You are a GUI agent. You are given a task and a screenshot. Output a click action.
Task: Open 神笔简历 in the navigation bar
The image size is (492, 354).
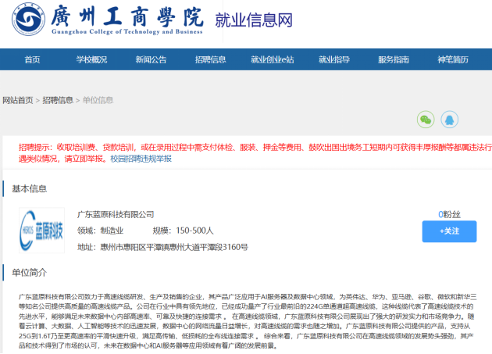point(452,59)
